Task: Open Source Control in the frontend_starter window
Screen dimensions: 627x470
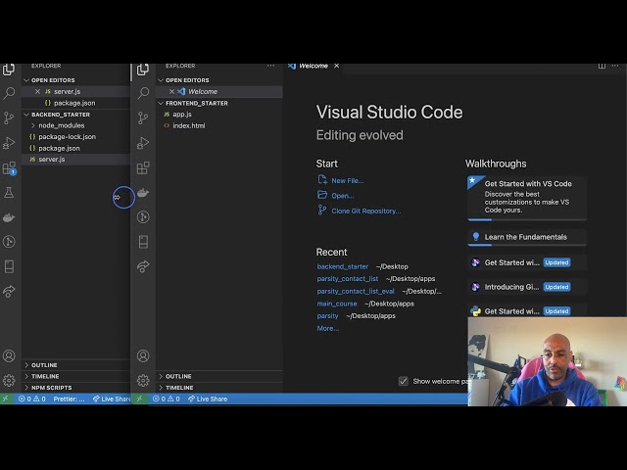Action: 143,117
